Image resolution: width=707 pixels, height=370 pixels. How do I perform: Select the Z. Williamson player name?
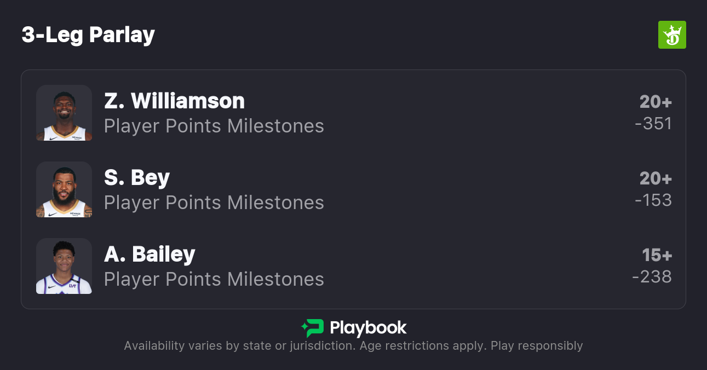coord(174,101)
